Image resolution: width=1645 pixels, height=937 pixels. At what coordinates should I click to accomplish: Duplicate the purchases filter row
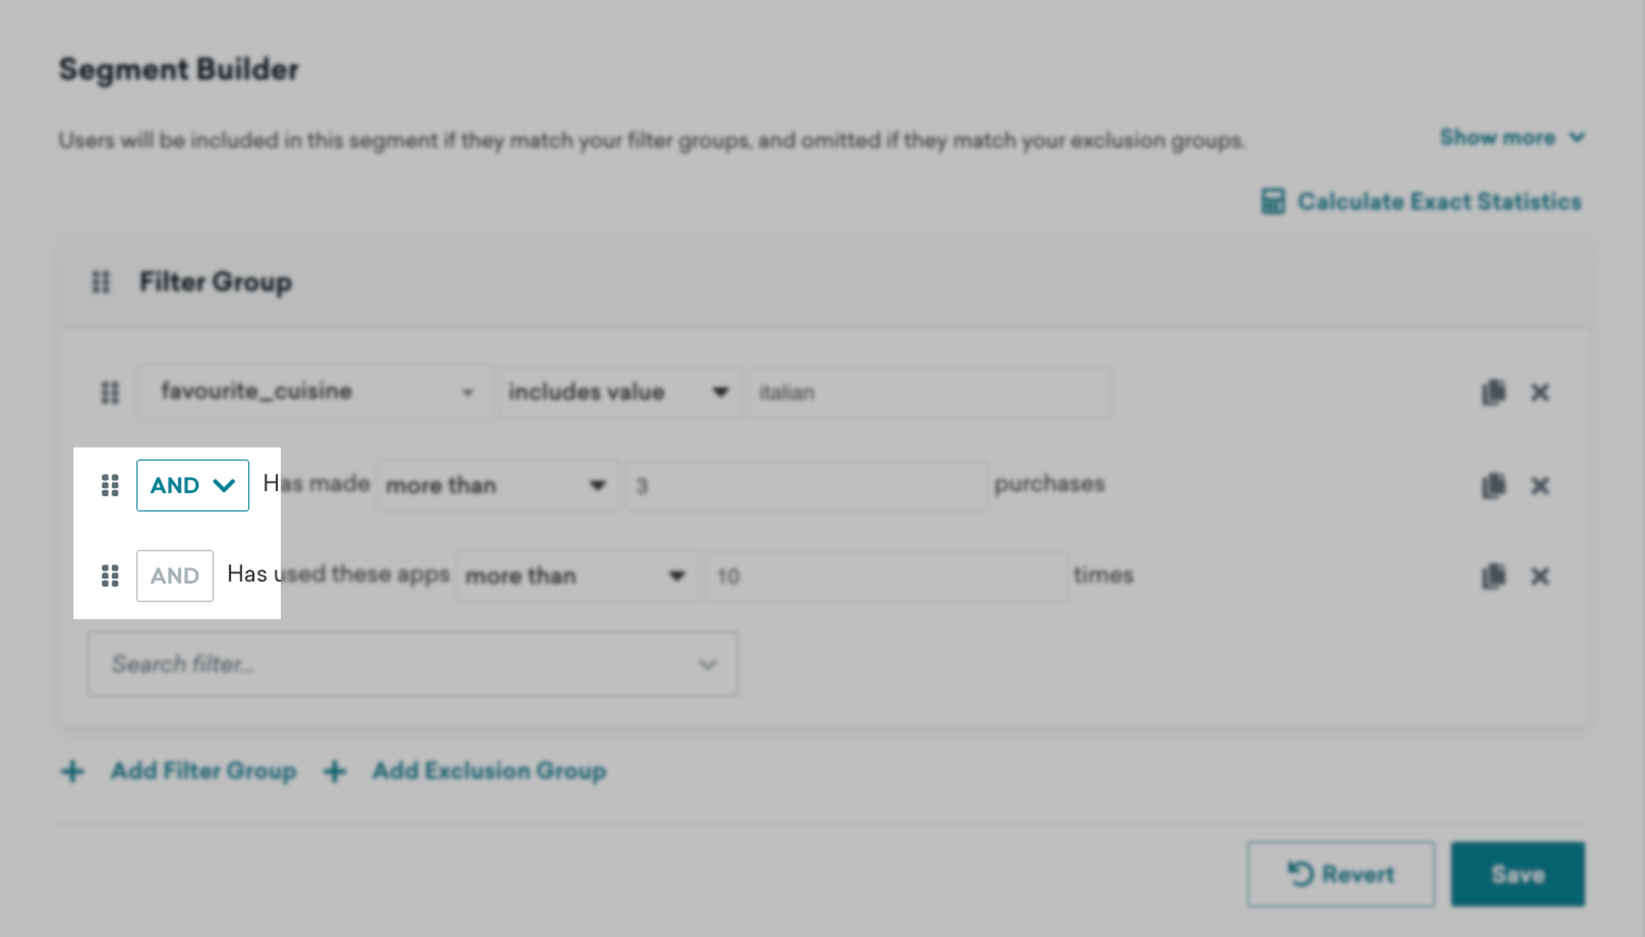[1493, 485]
